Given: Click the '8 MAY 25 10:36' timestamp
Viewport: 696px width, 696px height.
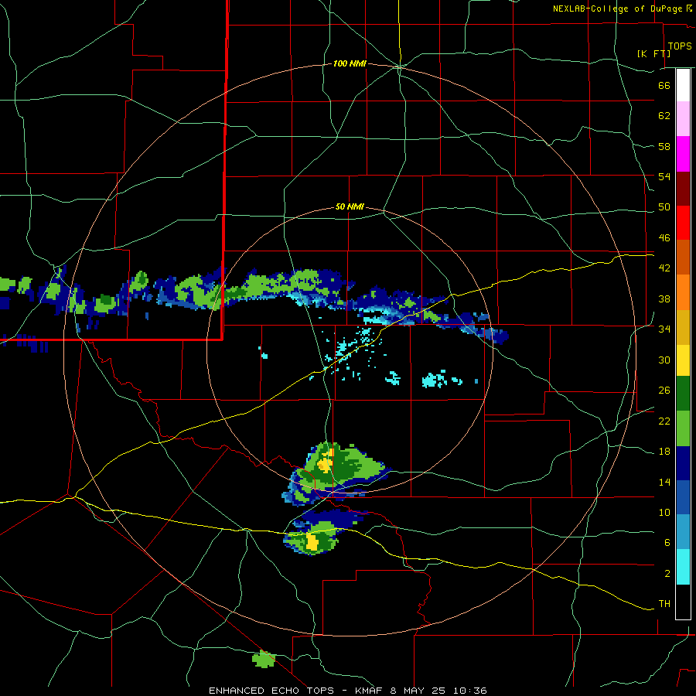Looking at the screenshot, I should (x=438, y=691).
